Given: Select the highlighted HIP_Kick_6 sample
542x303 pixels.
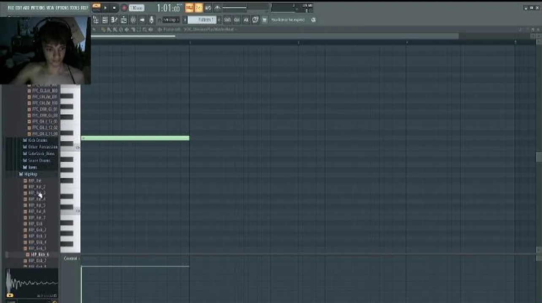Looking at the screenshot, I should point(38,255).
